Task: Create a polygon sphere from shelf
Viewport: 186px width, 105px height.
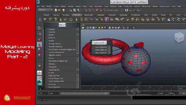Action: point(45,19)
